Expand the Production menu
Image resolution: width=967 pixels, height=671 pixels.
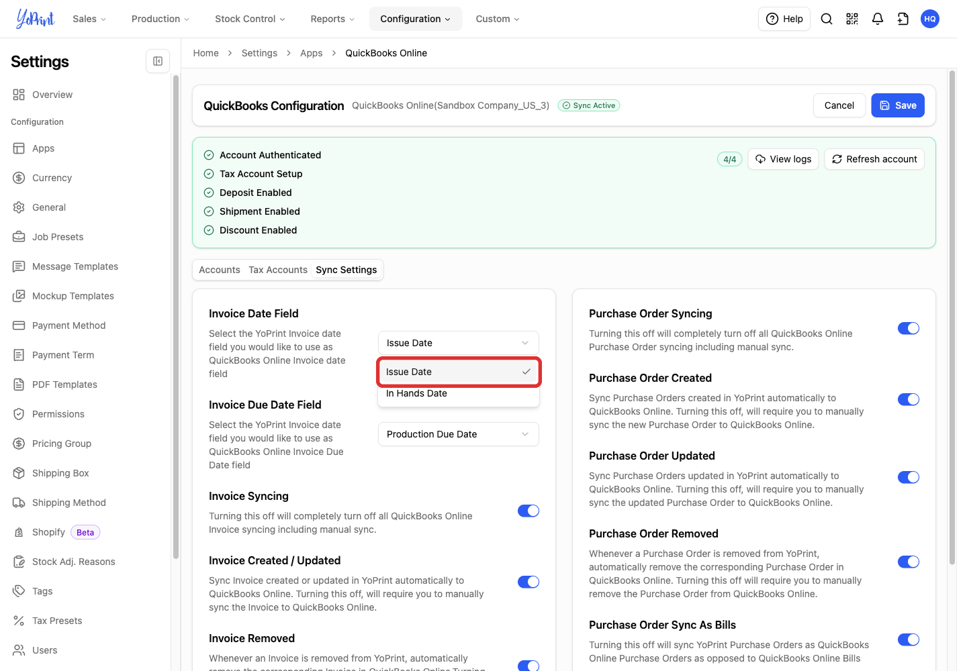click(x=160, y=19)
